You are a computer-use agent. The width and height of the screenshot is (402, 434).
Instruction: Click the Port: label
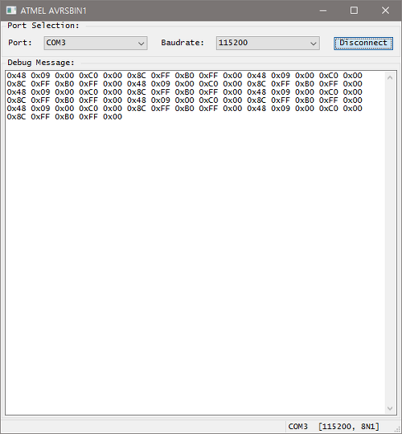pyautogui.click(x=20, y=43)
